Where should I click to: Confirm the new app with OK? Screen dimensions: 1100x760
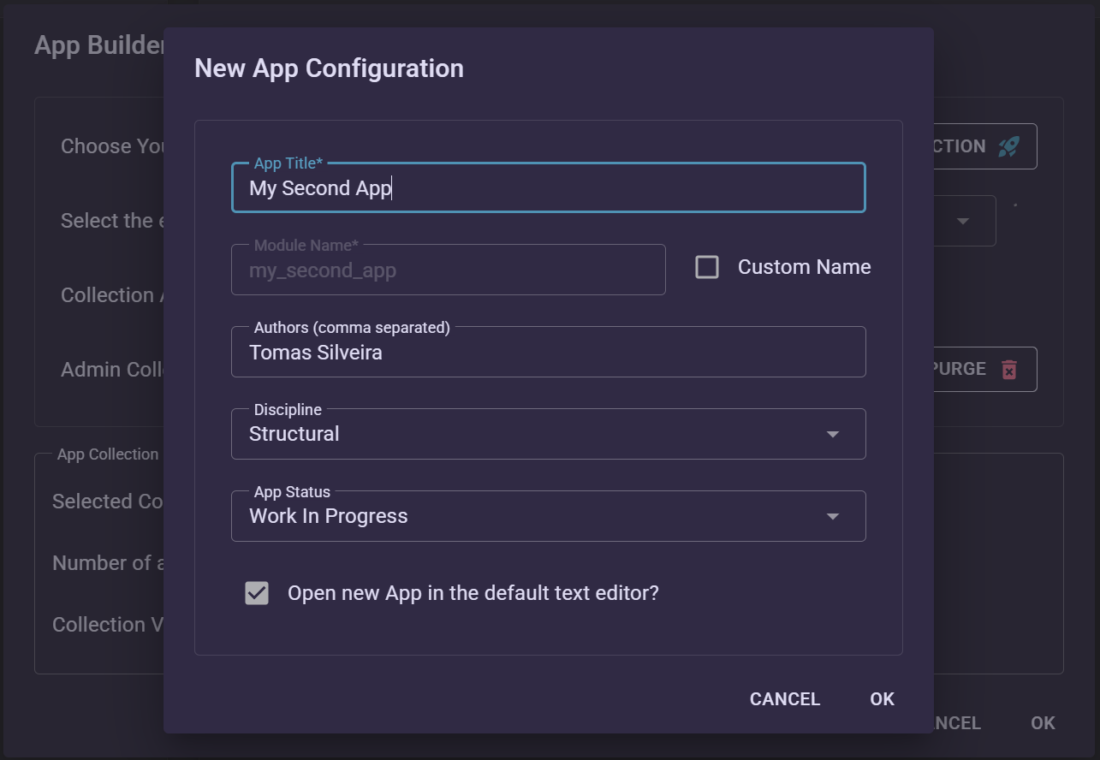[x=882, y=698]
